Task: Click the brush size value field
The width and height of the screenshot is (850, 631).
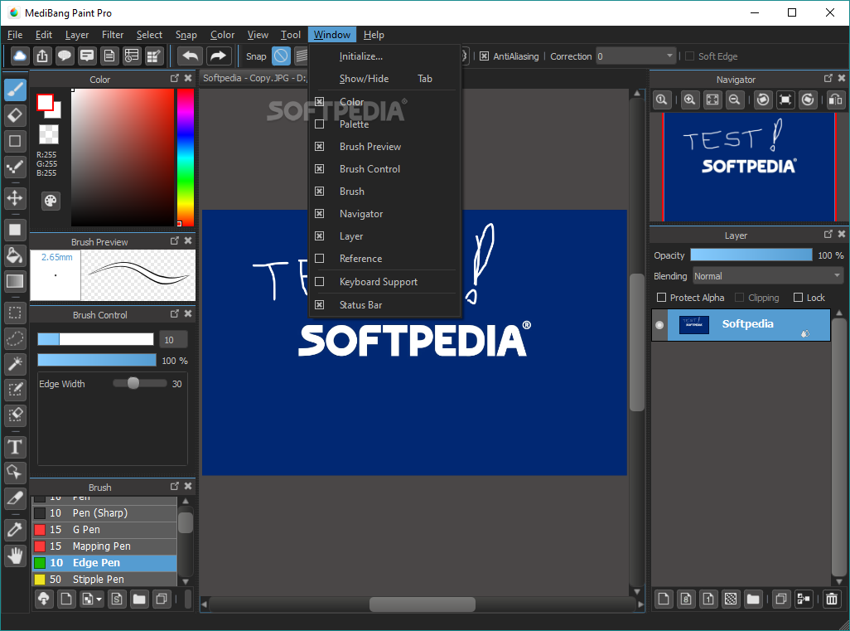Action: tap(173, 340)
